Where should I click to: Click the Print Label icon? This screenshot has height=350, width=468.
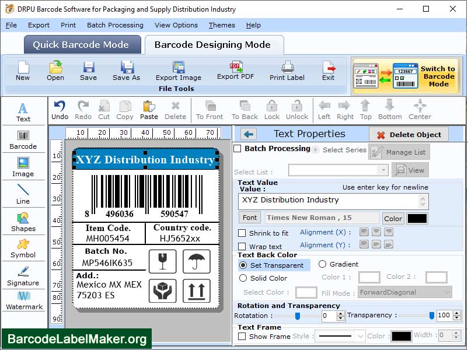coord(287,73)
